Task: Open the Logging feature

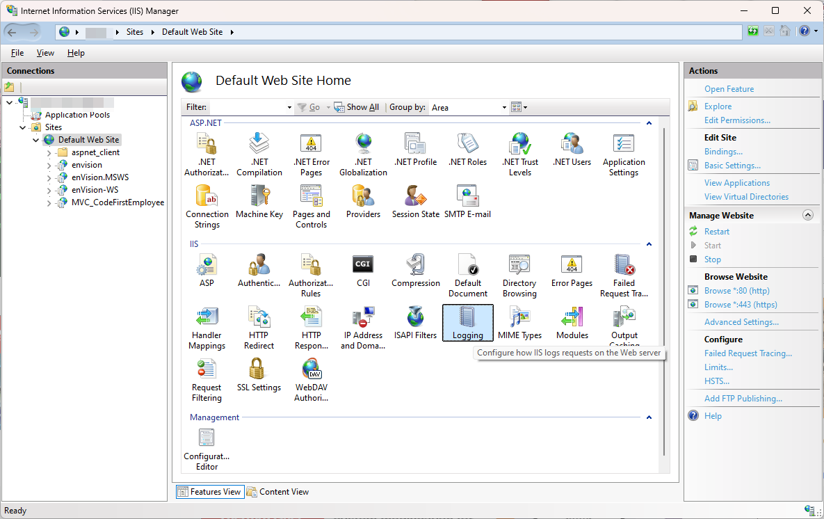Action: tap(467, 323)
